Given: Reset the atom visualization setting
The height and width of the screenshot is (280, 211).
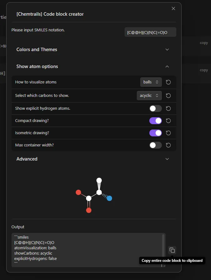Looking at the screenshot, I should (168, 82).
